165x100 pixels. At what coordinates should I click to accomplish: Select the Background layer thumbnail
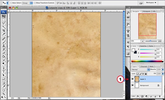(x=137, y=85)
